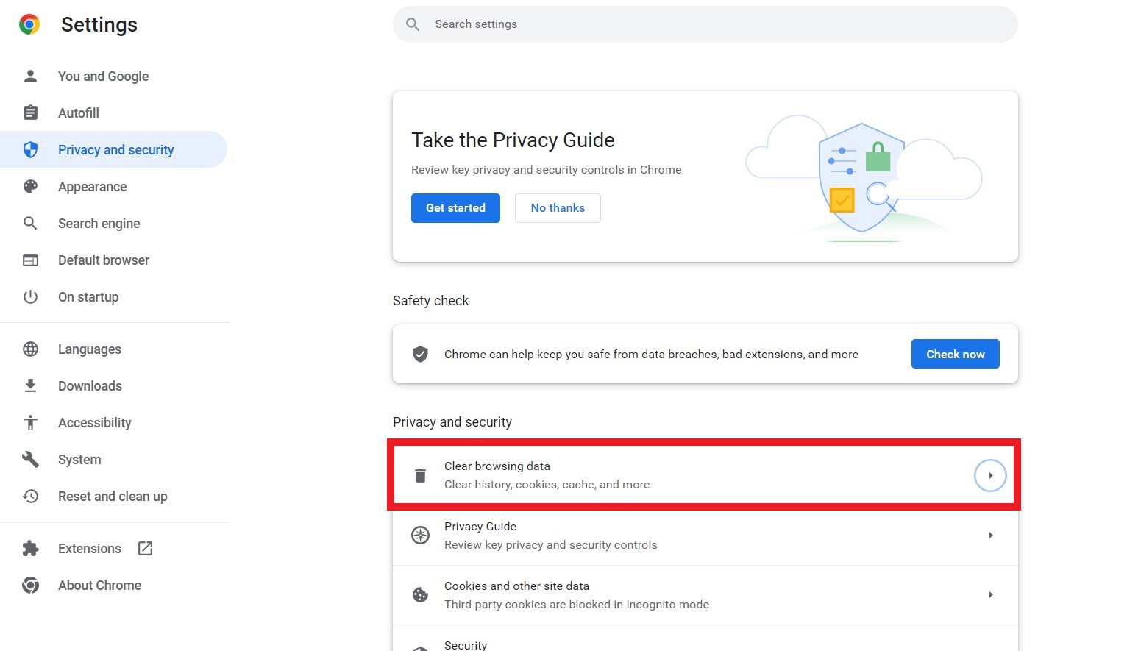The height and width of the screenshot is (651, 1127).
Task: Click the Clear browsing data trash icon
Action: click(x=420, y=475)
